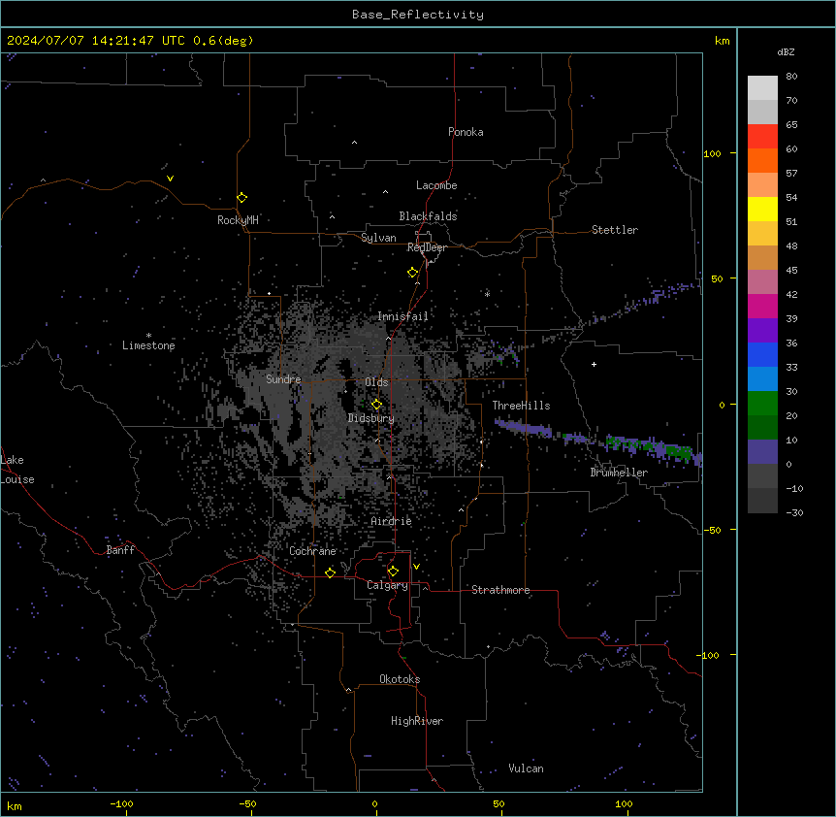Click the ThreeHills label
Image resolution: width=836 pixels, height=817 pixels.
521,406
